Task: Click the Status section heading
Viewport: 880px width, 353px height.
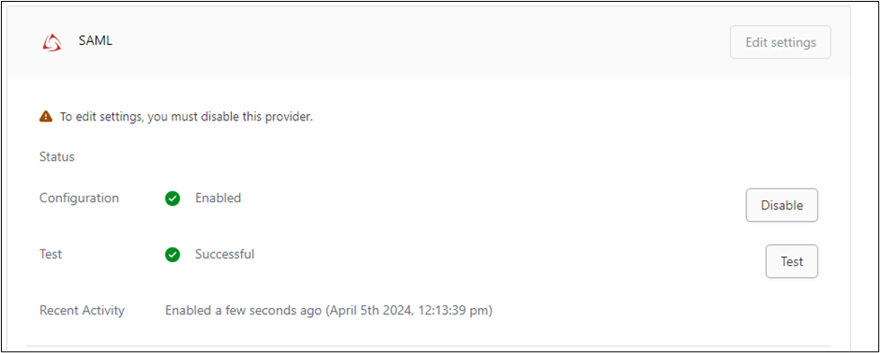Action: pos(57,157)
